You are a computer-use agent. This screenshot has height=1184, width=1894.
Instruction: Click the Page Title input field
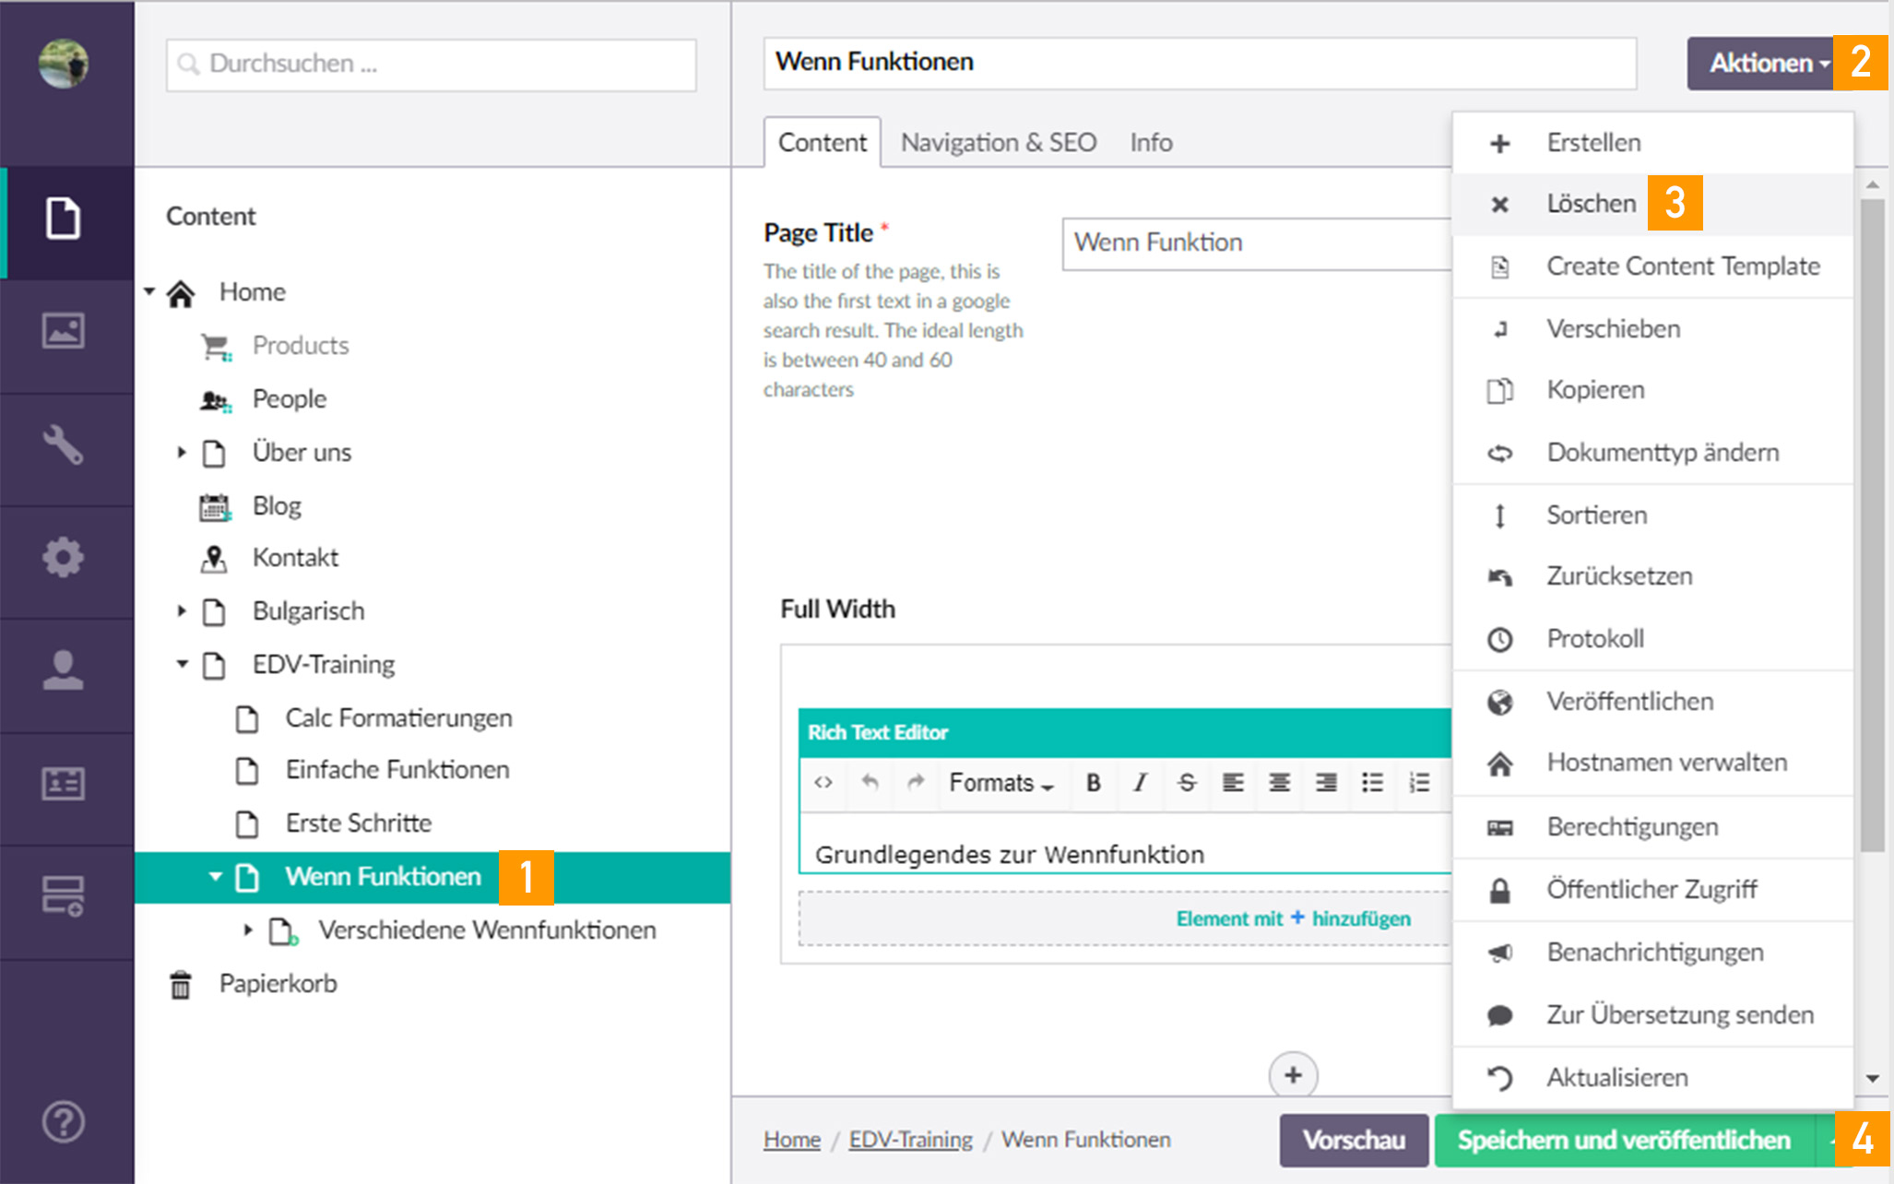pos(1254,242)
